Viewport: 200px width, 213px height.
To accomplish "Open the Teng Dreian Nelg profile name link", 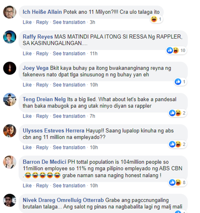I will pyautogui.click(x=44, y=99).
